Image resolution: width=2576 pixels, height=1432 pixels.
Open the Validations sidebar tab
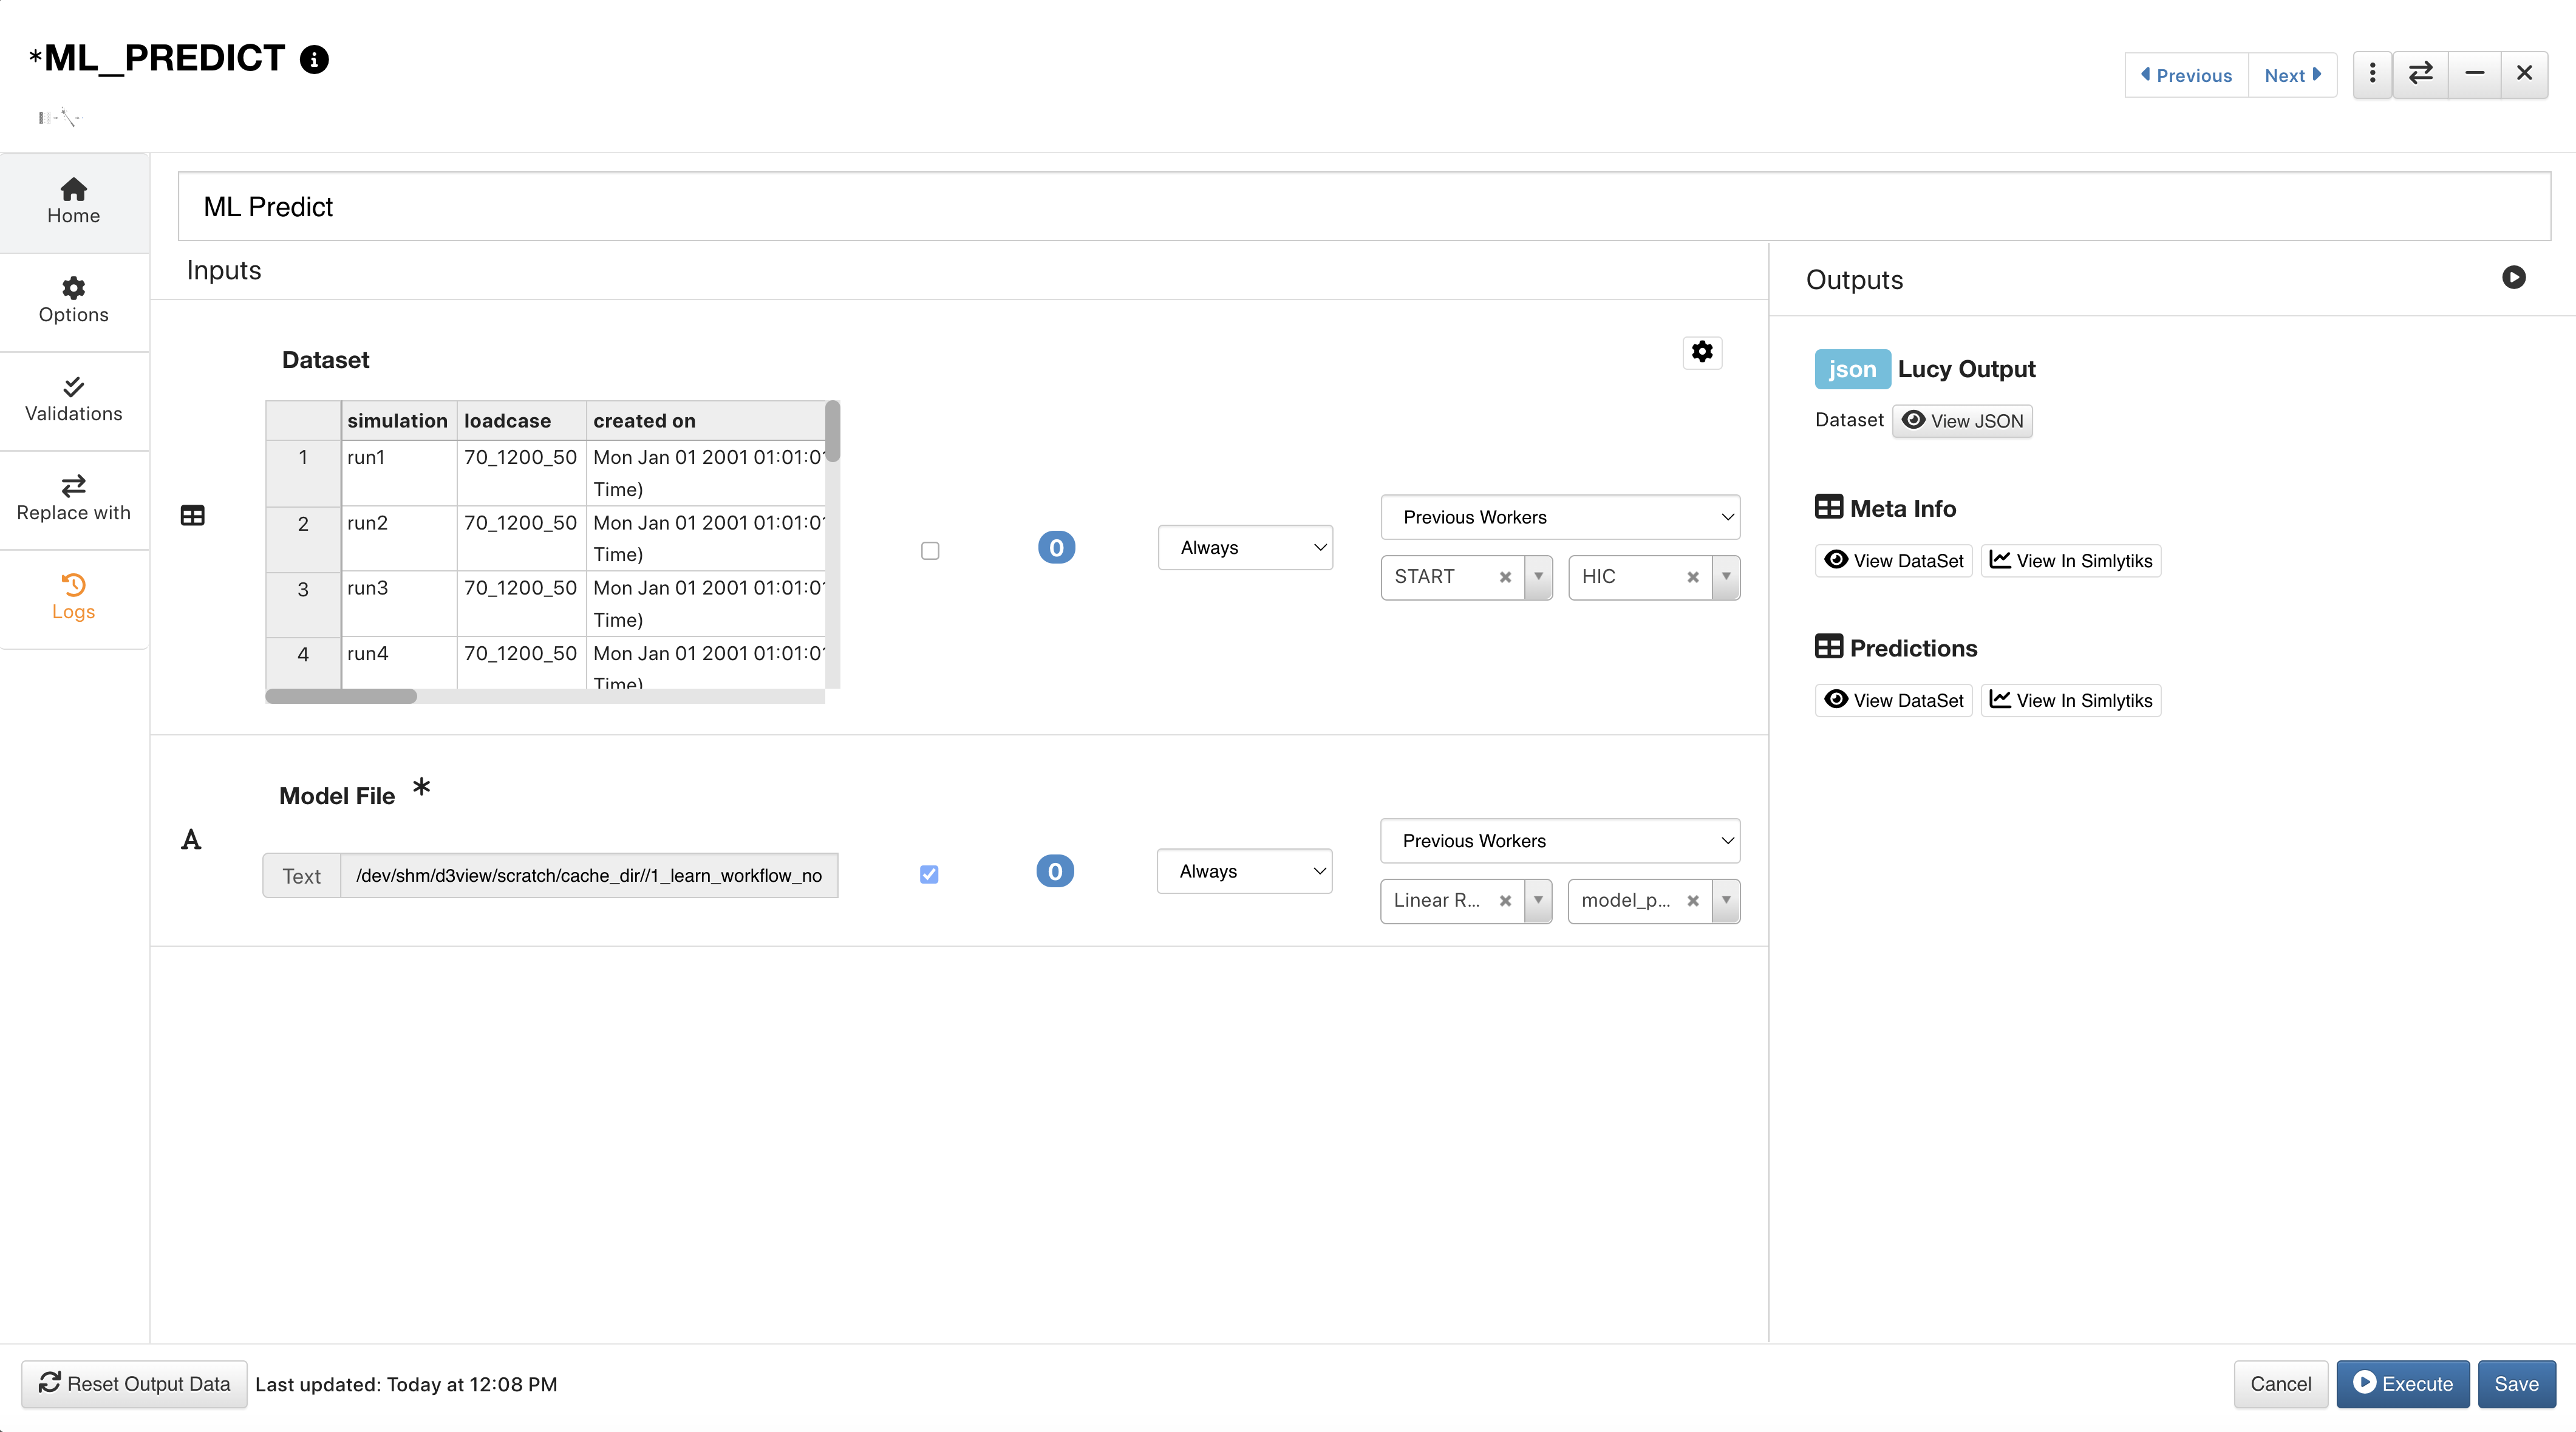coord(74,400)
